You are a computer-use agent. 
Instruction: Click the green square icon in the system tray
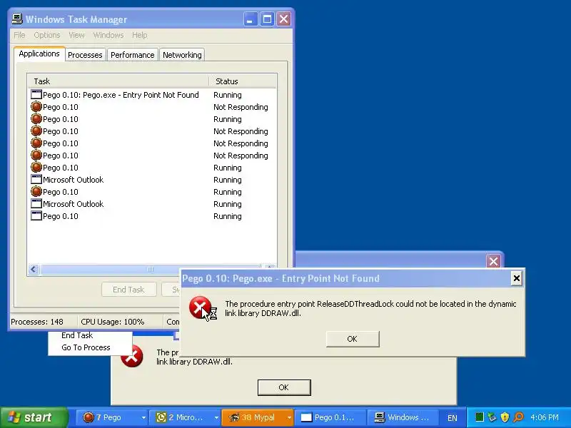480,417
